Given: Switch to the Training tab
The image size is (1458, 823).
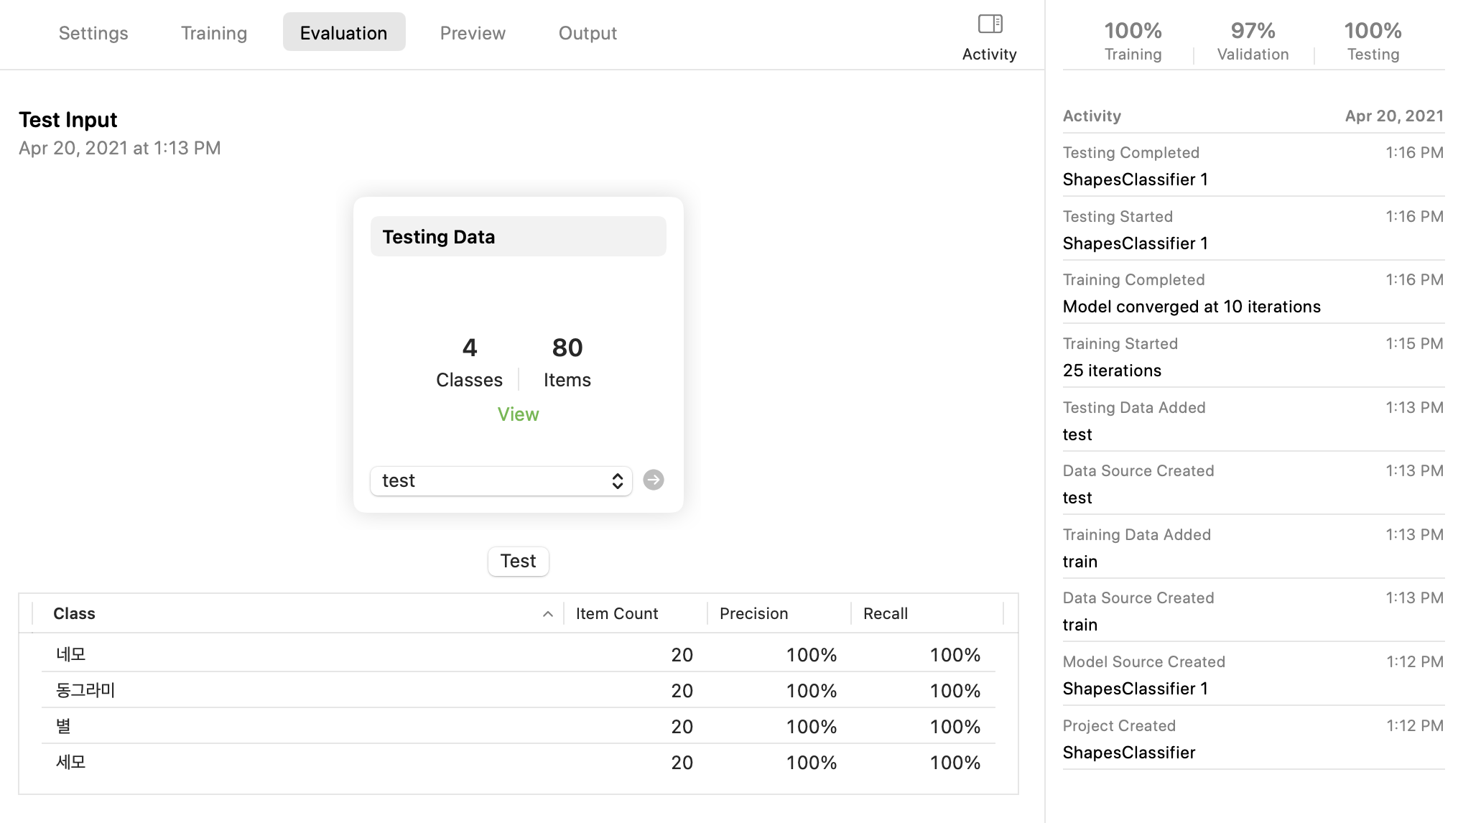Looking at the screenshot, I should [x=213, y=33].
